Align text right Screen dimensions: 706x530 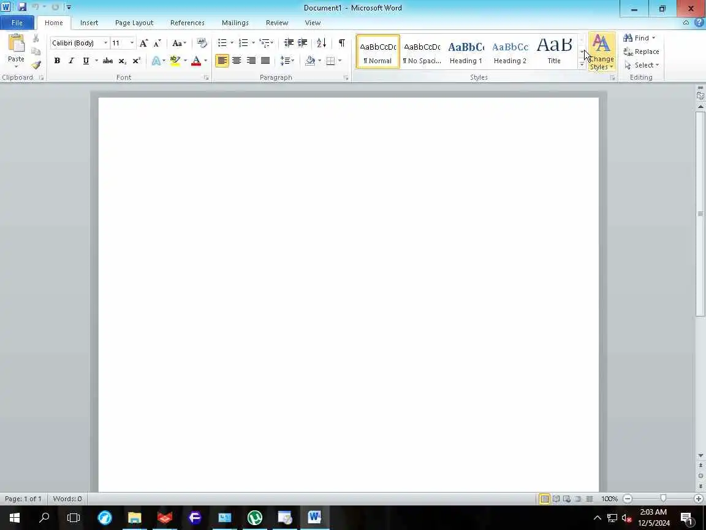[x=251, y=60]
